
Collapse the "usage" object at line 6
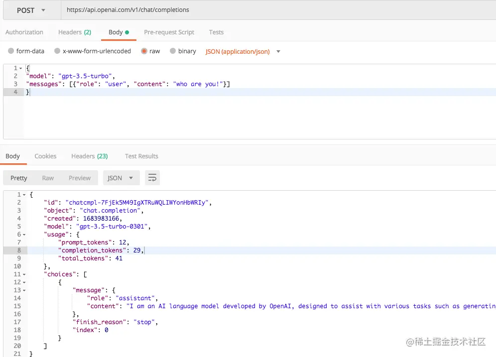(x=24, y=235)
